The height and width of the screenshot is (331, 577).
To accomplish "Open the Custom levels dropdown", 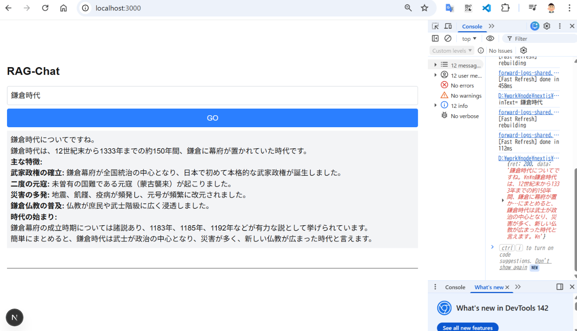I will click(452, 51).
